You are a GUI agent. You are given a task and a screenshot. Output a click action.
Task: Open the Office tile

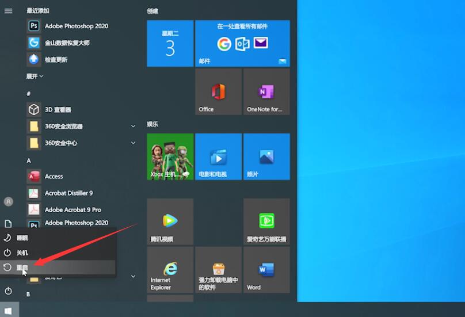[218, 91]
